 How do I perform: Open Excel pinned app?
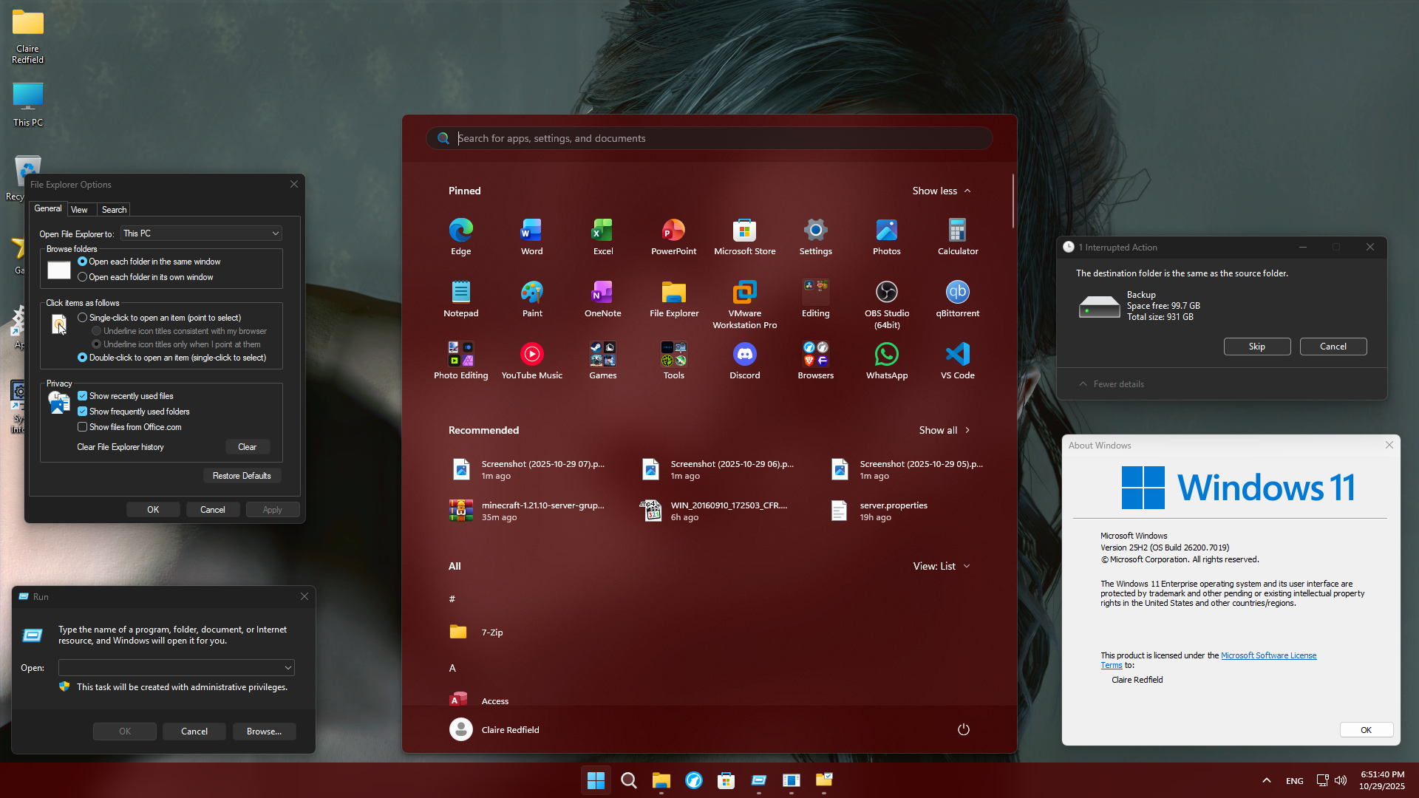[x=602, y=237]
